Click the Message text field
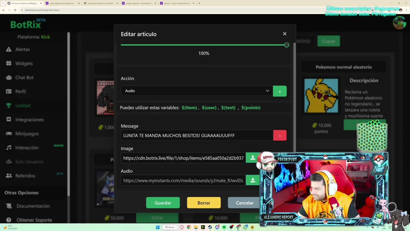The image size is (410, 231). pos(197,135)
